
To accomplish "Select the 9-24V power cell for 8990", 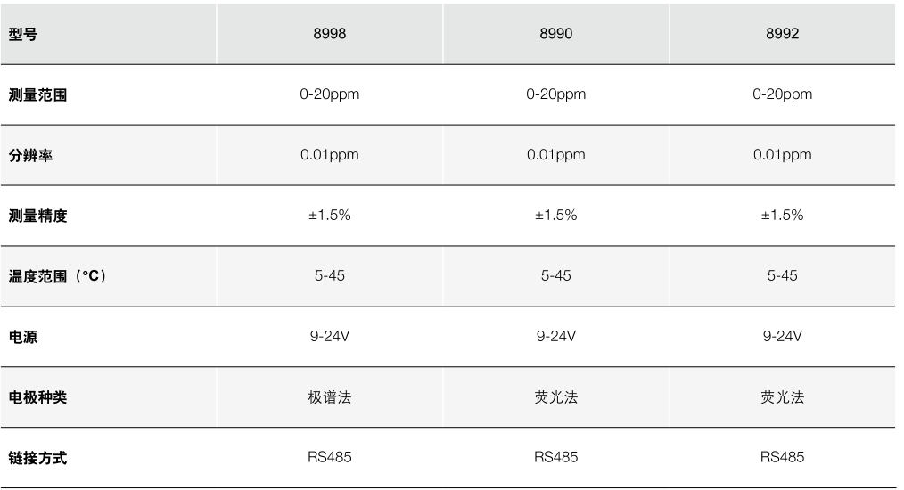I will (556, 337).
